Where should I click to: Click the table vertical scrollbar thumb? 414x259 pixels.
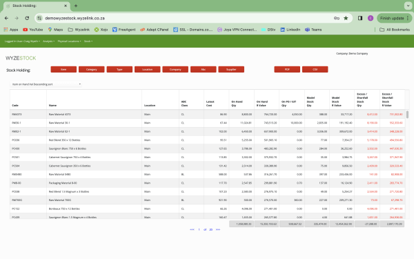pyautogui.click(x=407, y=115)
